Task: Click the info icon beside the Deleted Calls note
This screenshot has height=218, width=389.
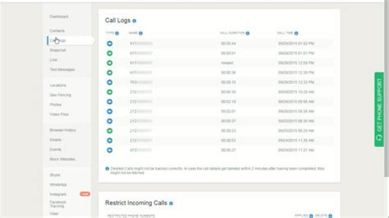Action: pyautogui.click(x=107, y=169)
